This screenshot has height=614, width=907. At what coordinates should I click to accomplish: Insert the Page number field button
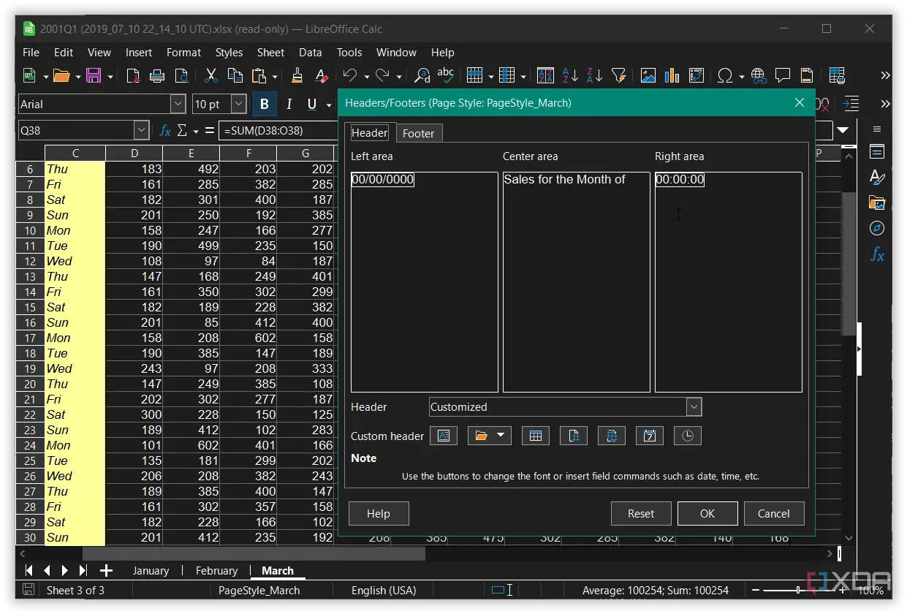(x=574, y=436)
